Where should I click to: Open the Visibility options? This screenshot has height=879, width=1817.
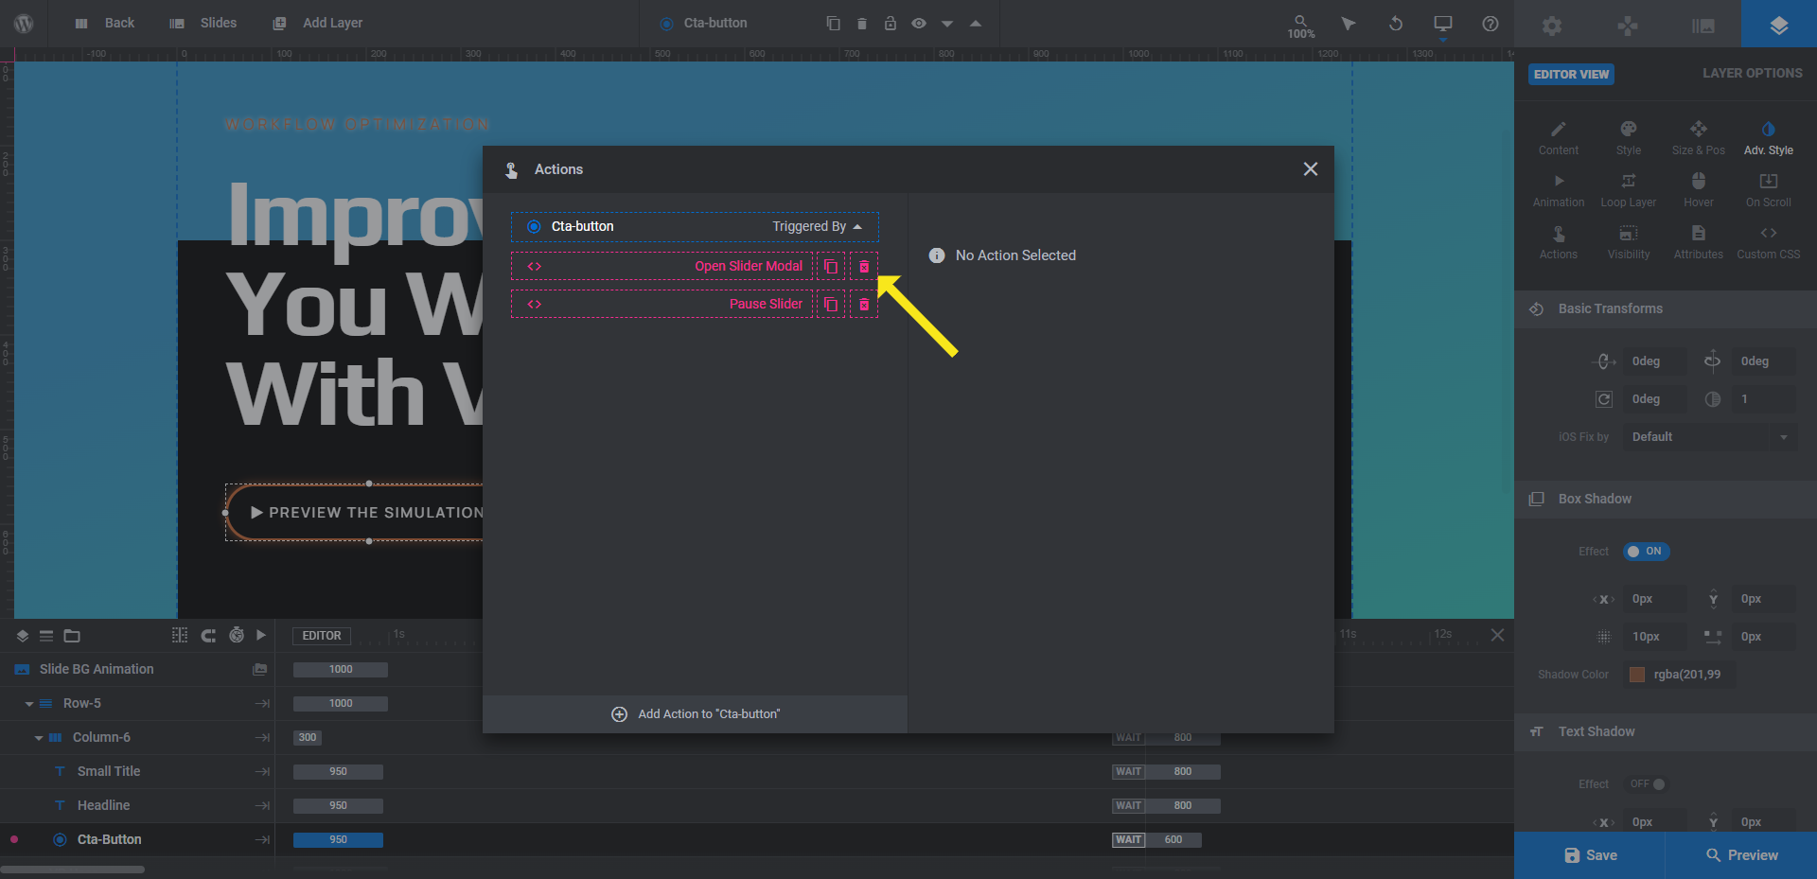tap(1629, 242)
